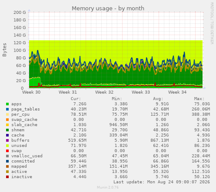216x192 pixels.
Task: Click the active min value 13.95G
Action: (120, 172)
